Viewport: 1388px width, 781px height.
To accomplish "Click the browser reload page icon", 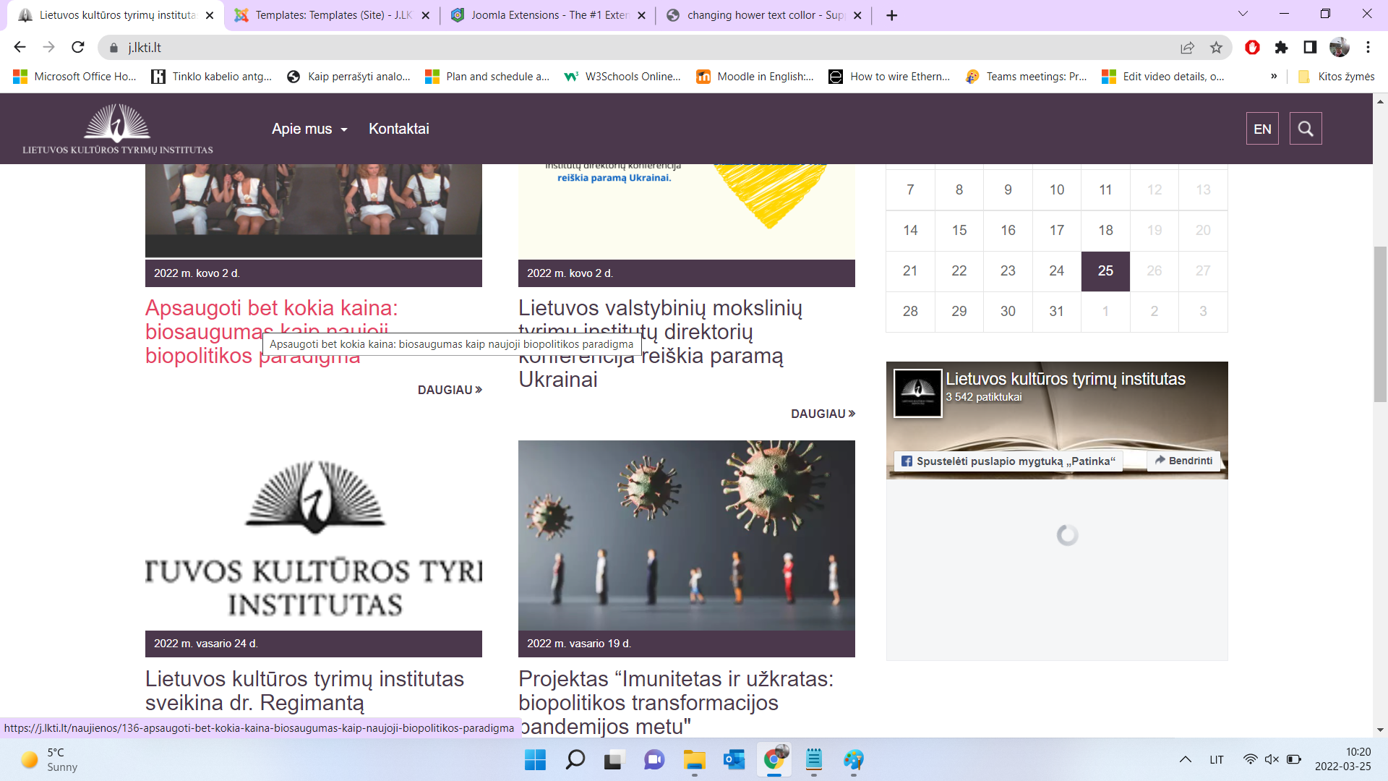I will pyautogui.click(x=78, y=47).
